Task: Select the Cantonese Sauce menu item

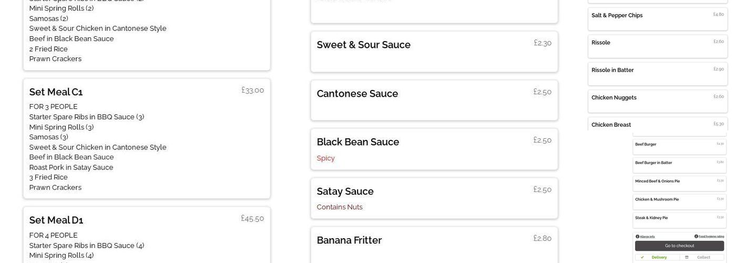Action: point(434,100)
